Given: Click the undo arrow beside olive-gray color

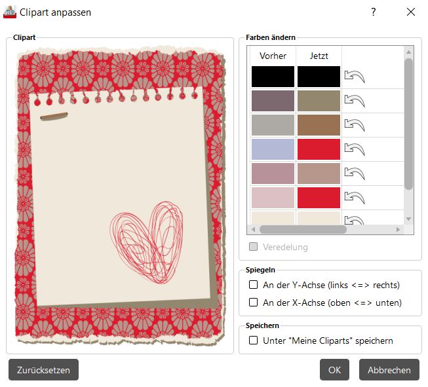Looking at the screenshot, I should click(x=354, y=101).
